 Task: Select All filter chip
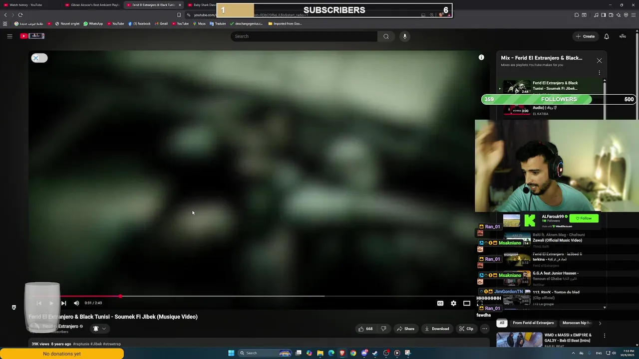502,323
